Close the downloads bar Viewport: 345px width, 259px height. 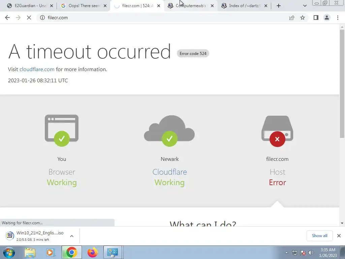(x=339, y=236)
